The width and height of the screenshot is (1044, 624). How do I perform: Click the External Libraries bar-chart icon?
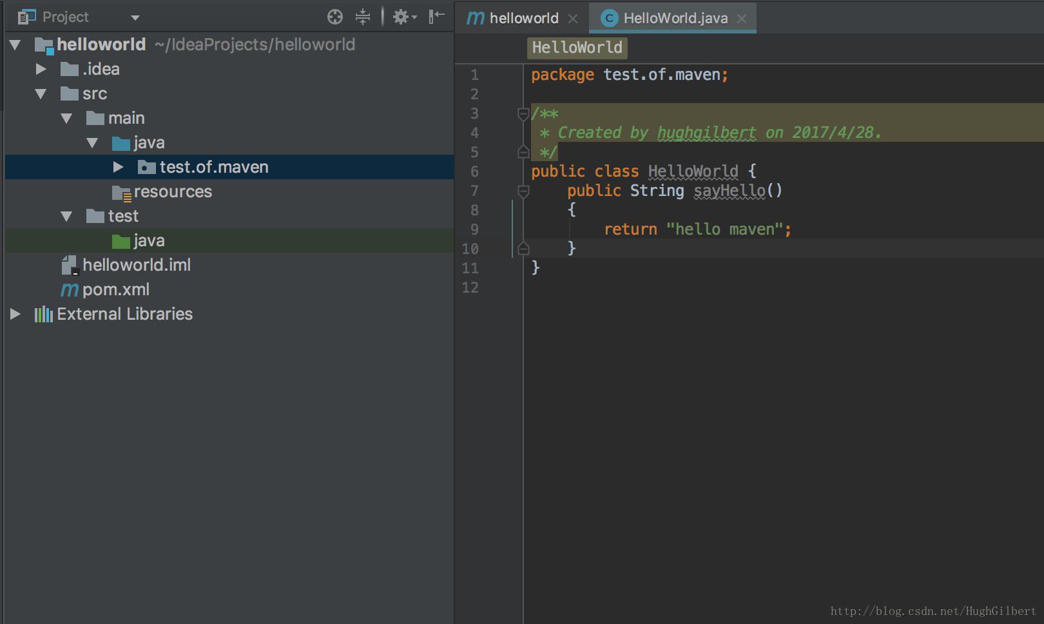point(44,314)
